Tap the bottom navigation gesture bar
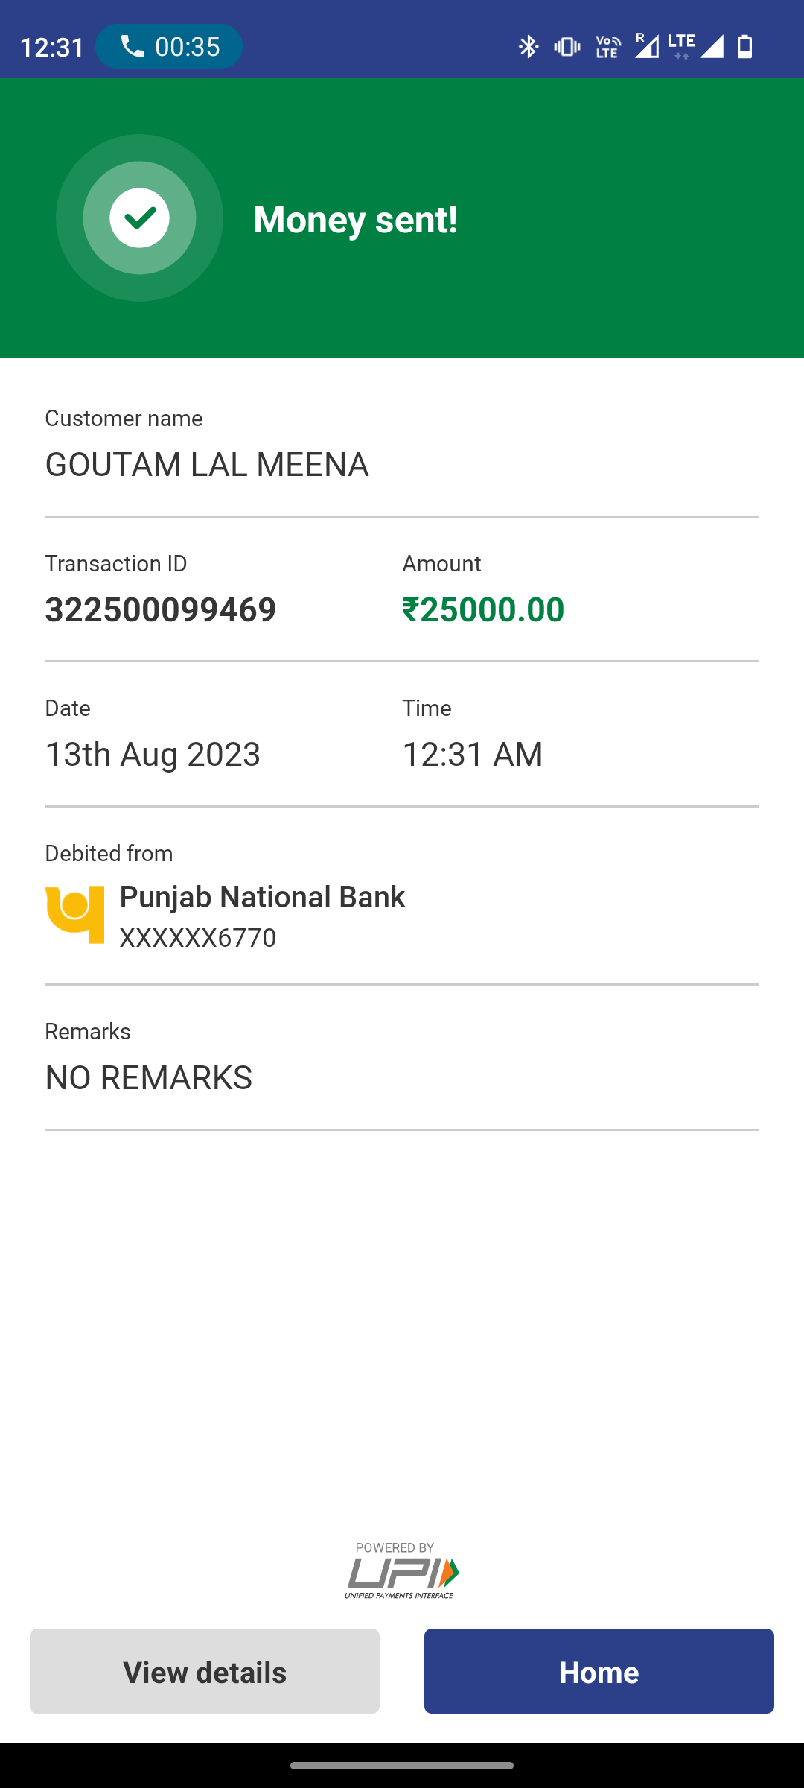This screenshot has width=804, height=1788. (402, 1765)
